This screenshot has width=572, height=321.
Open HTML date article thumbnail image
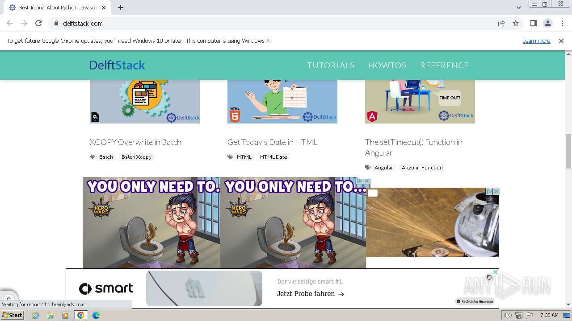pos(282,102)
